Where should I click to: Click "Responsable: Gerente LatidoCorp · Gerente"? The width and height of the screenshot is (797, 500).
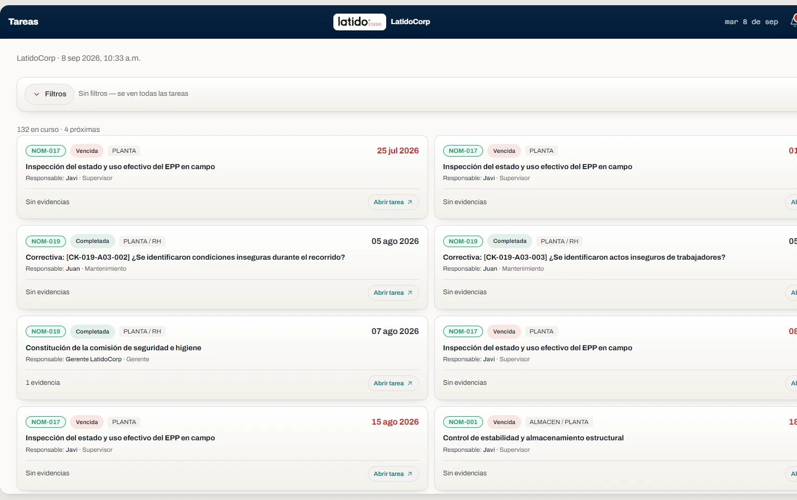[87, 359]
